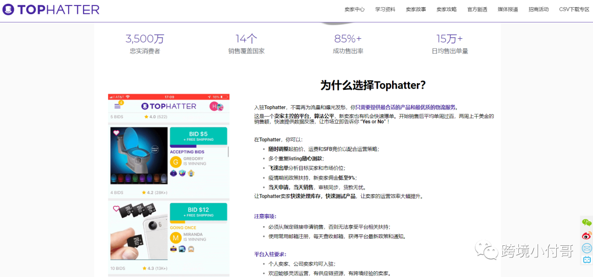Image resolution: width=593 pixels, height=277 pixels.
Task: Tap the BID $12 button
Action: coord(199,212)
